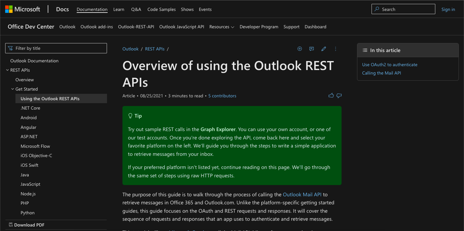Viewport: 464px width, 231px height.
Task: Click Sign in
Action: pyautogui.click(x=448, y=9)
